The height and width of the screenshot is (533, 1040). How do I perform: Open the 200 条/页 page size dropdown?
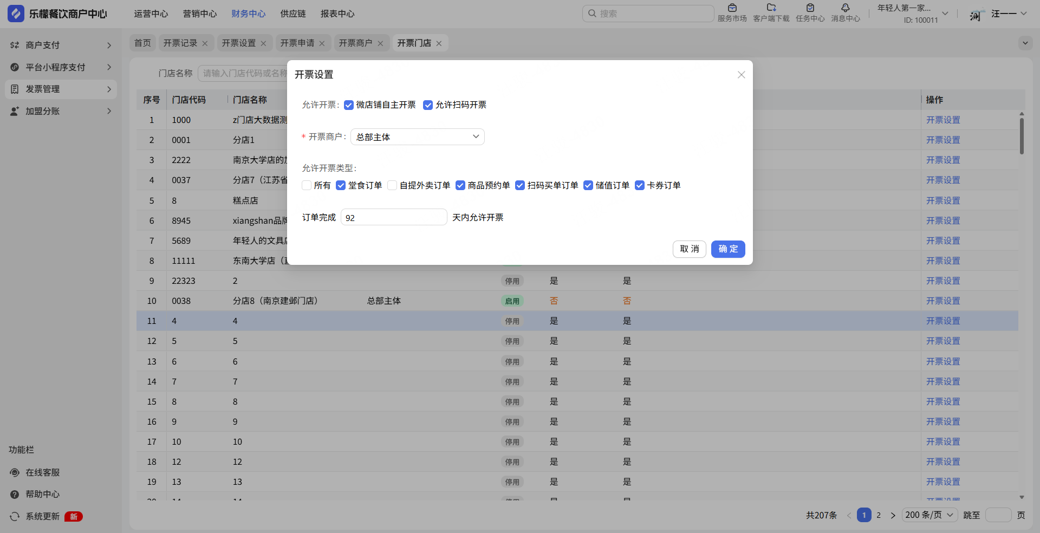tap(929, 515)
